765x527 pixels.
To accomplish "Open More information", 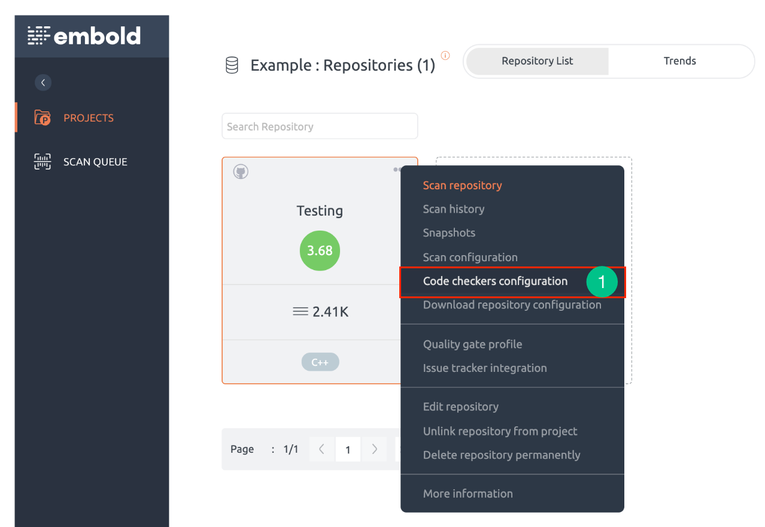I will 468,494.
